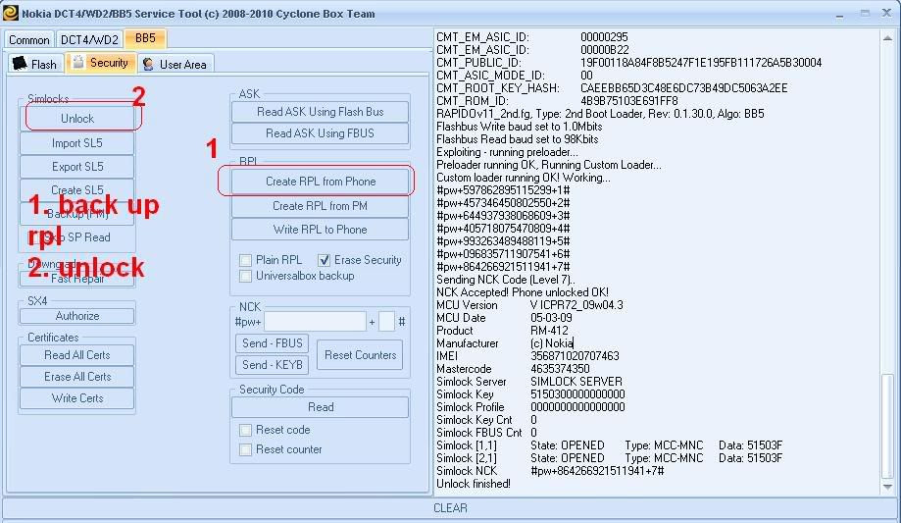This screenshot has width=901, height=523.
Task: Click the Backup (PM) button
Action: click(x=77, y=214)
